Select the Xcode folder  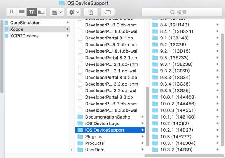37,29
